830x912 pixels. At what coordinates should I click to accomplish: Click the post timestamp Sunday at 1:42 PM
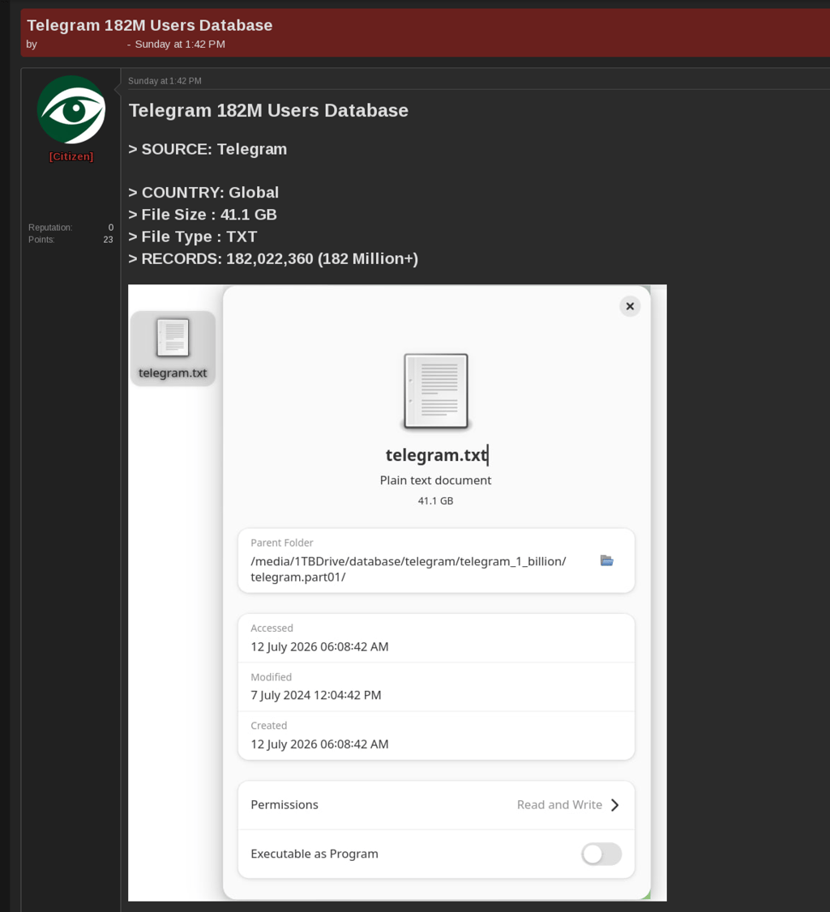(x=165, y=81)
